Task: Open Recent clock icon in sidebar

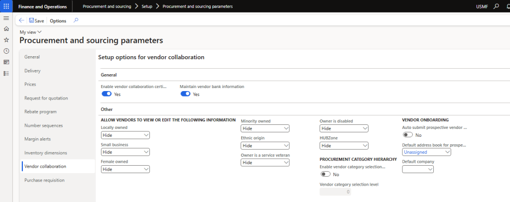Action: (x=6, y=51)
